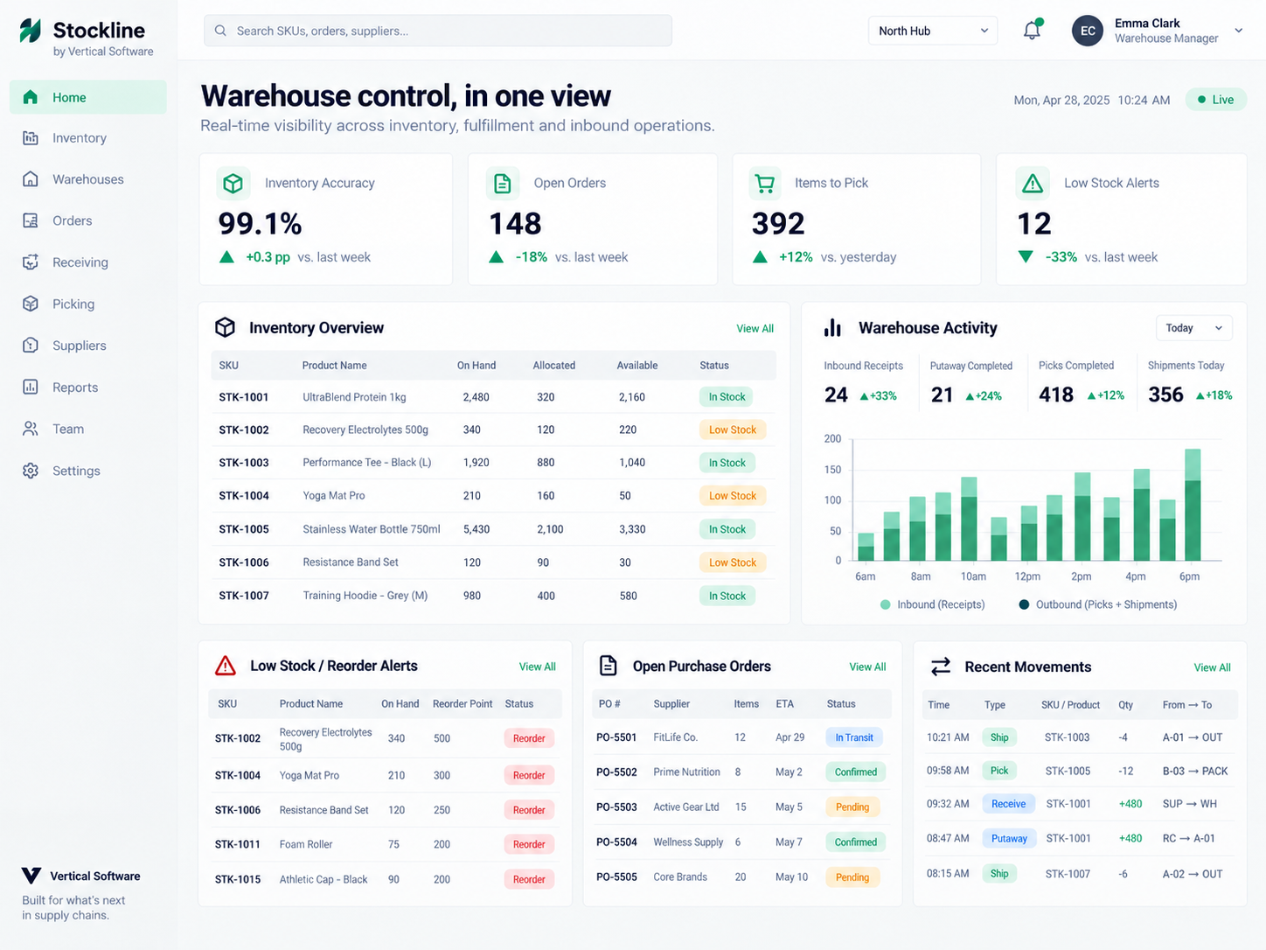The width and height of the screenshot is (1266, 950).
Task: Click the tallest 6pm bar in activity chart
Action: (1193, 505)
